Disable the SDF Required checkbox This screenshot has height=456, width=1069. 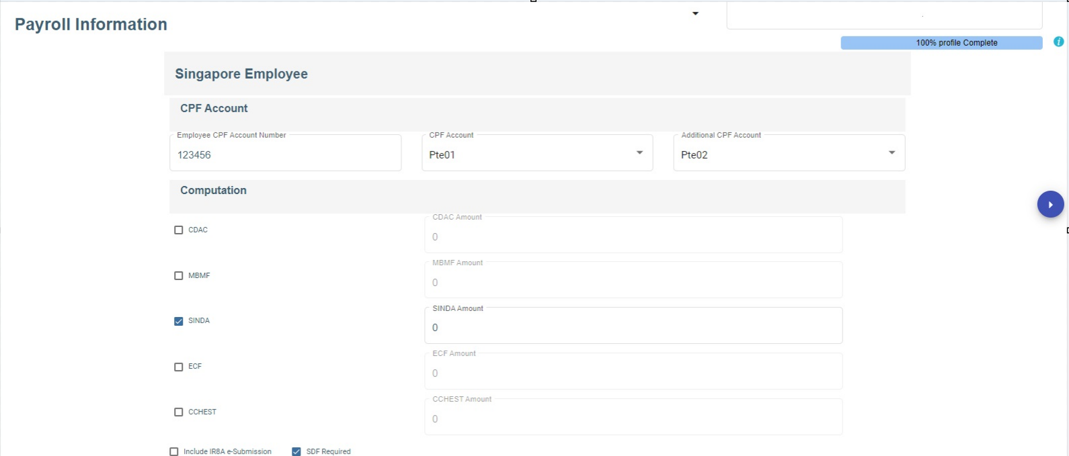296,452
